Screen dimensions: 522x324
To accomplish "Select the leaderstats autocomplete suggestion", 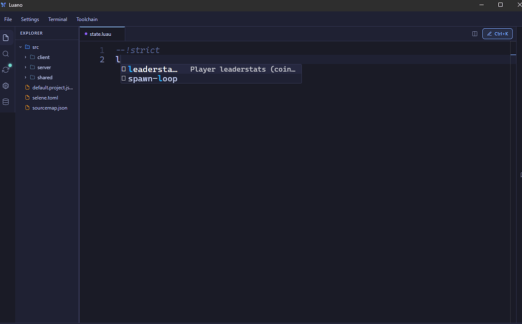I will pos(211,69).
